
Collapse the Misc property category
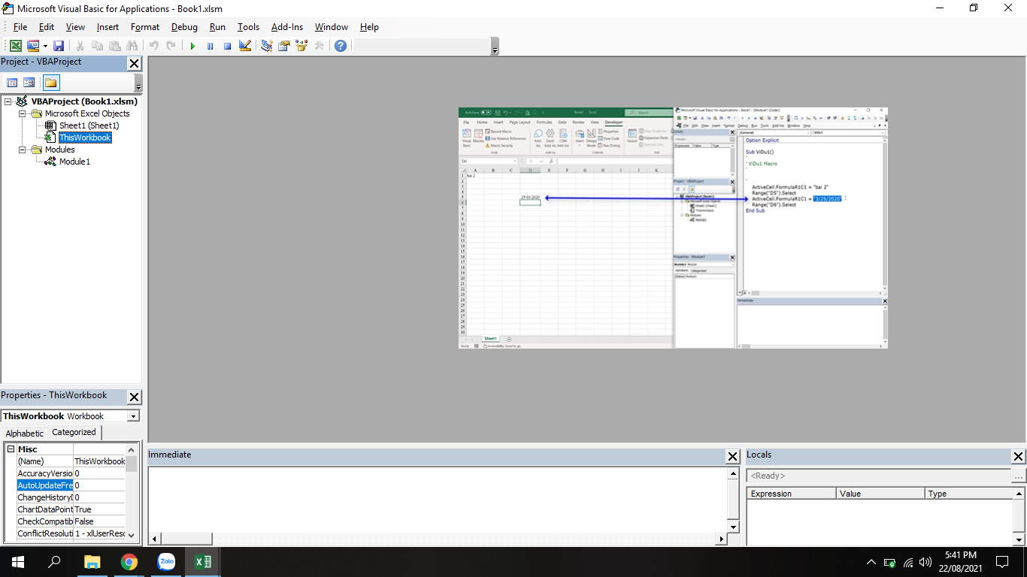(x=11, y=449)
